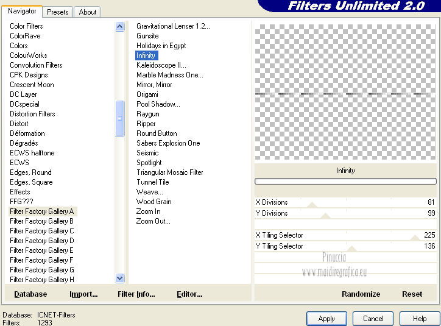Screen dimensions: 441x326
Task: Select the ColorRave category
Action: click(x=25, y=36)
